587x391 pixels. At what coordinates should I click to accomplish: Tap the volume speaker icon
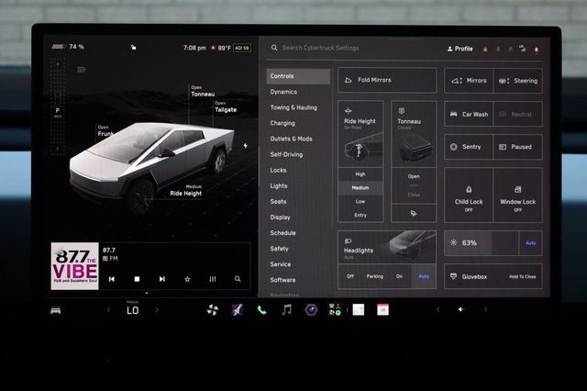pos(460,309)
